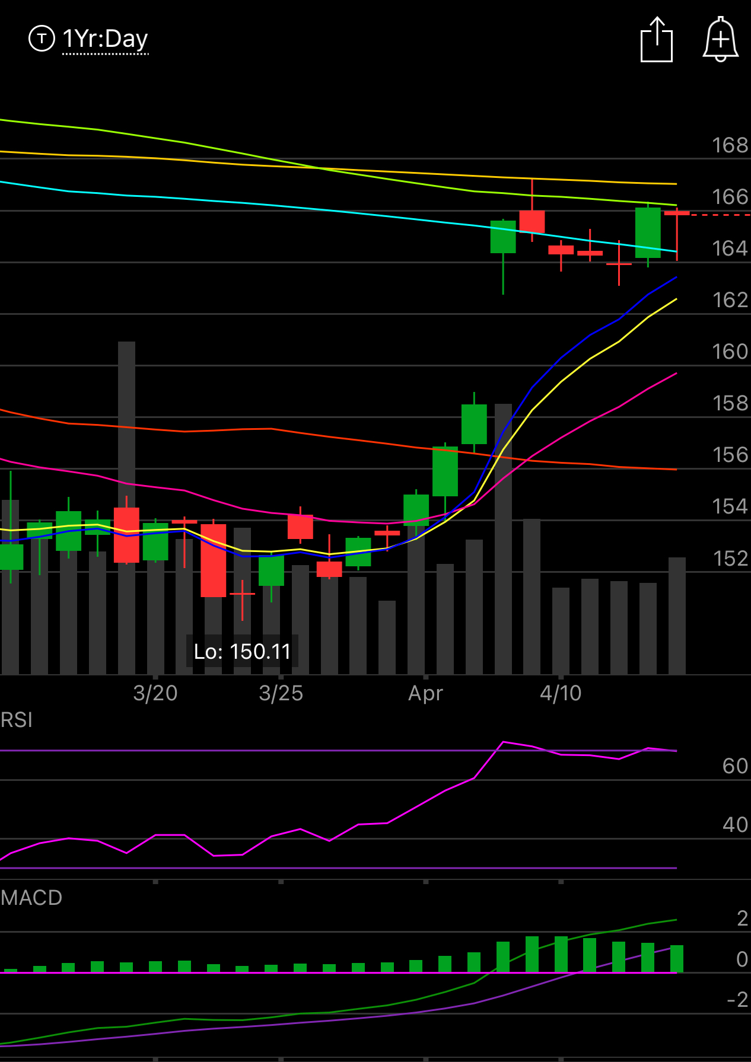The image size is (751, 1062).
Task: Tap the RSI 40 level label
Action: point(736,825)
